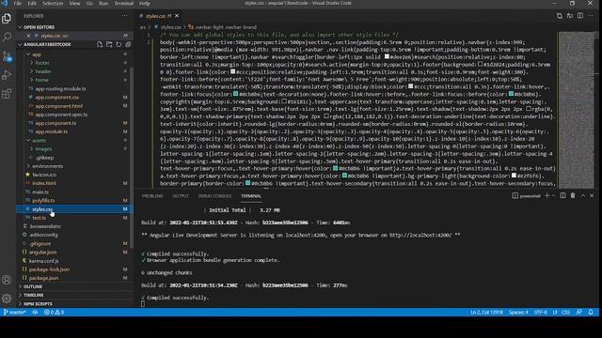The height and width of the screenshot is (338, 602).
Task: Open the Extensions view
Action: (x=7, y=94)
